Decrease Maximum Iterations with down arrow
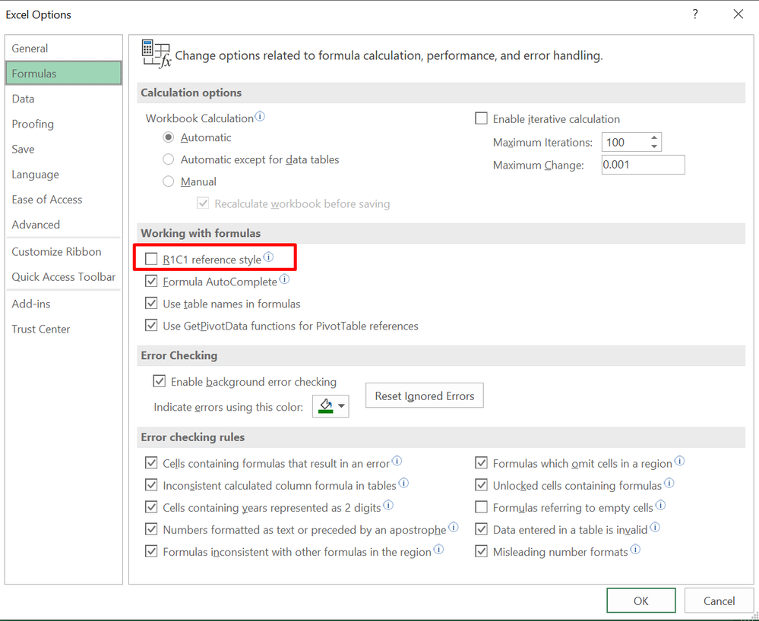 coord(654,147)
